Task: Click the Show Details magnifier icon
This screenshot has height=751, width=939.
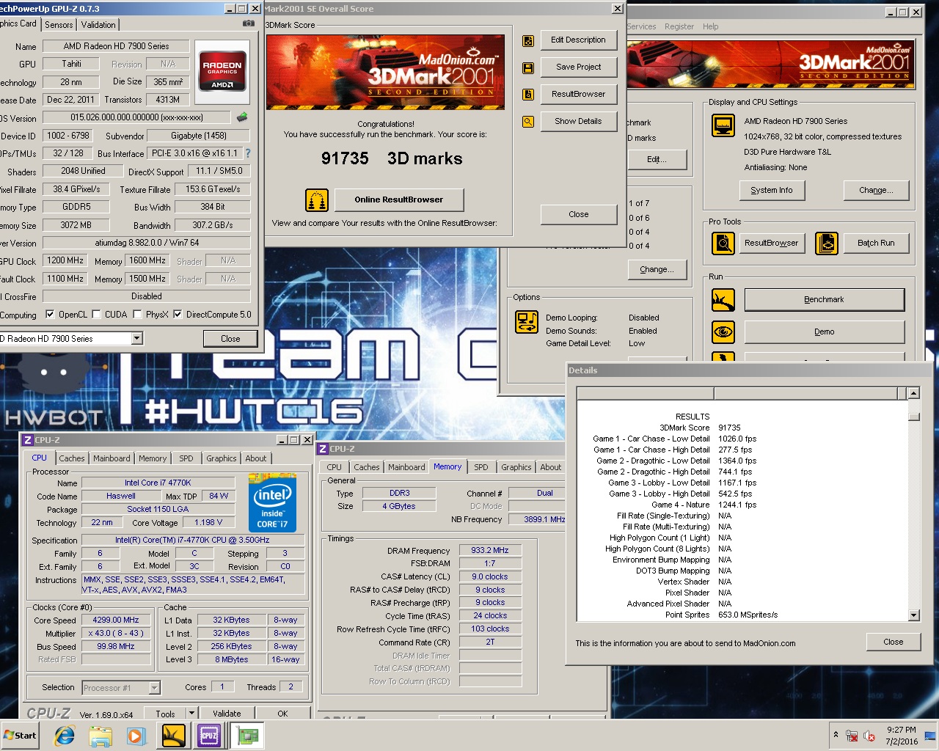Action: [x=528, y=122]
